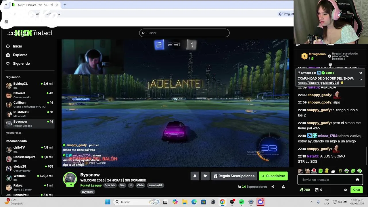This screenshot has height=207, width=368.
Task: Click the share stream icon
Action: click(273, 187)
